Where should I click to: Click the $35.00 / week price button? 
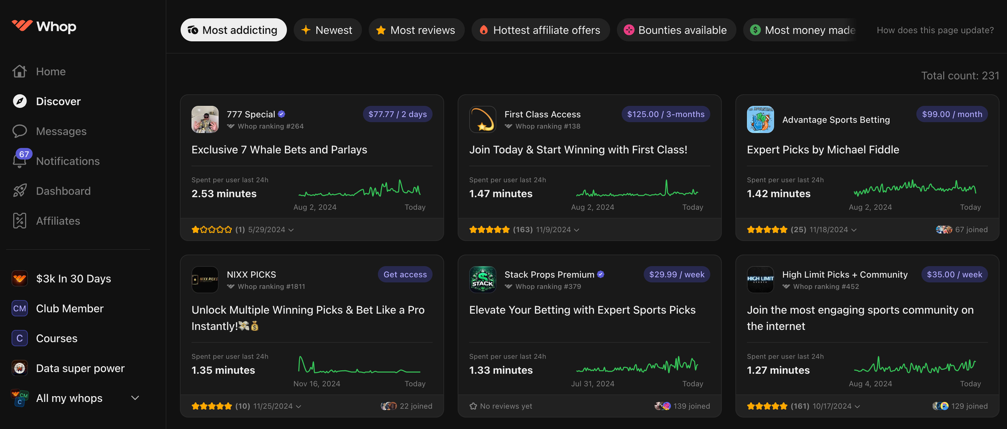click(955, 274)
